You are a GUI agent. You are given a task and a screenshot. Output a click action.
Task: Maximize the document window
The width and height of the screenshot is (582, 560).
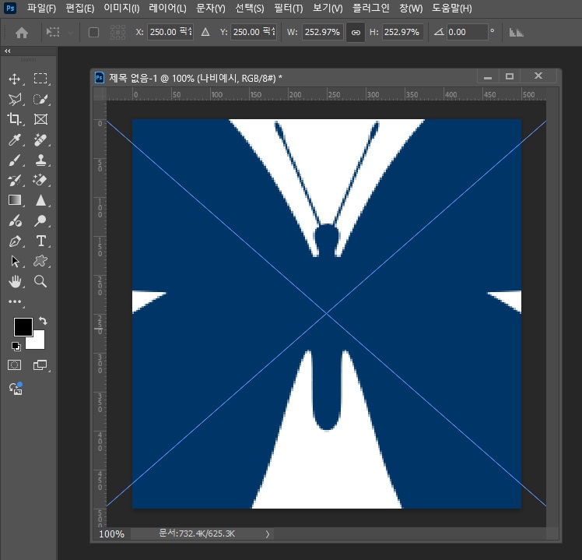509,76
